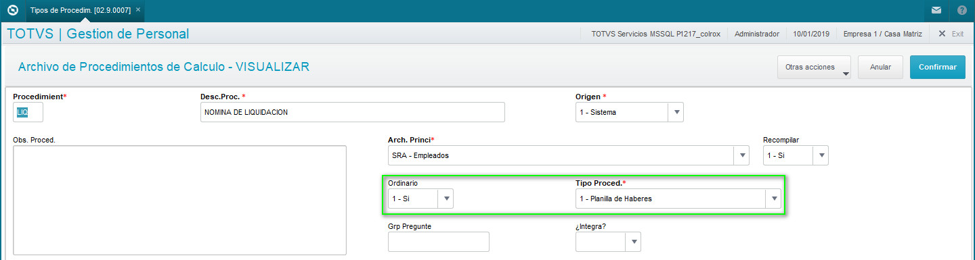Screen dimensions: 975x260
Task: Click the Confirmar button
Action: [938, 67]
